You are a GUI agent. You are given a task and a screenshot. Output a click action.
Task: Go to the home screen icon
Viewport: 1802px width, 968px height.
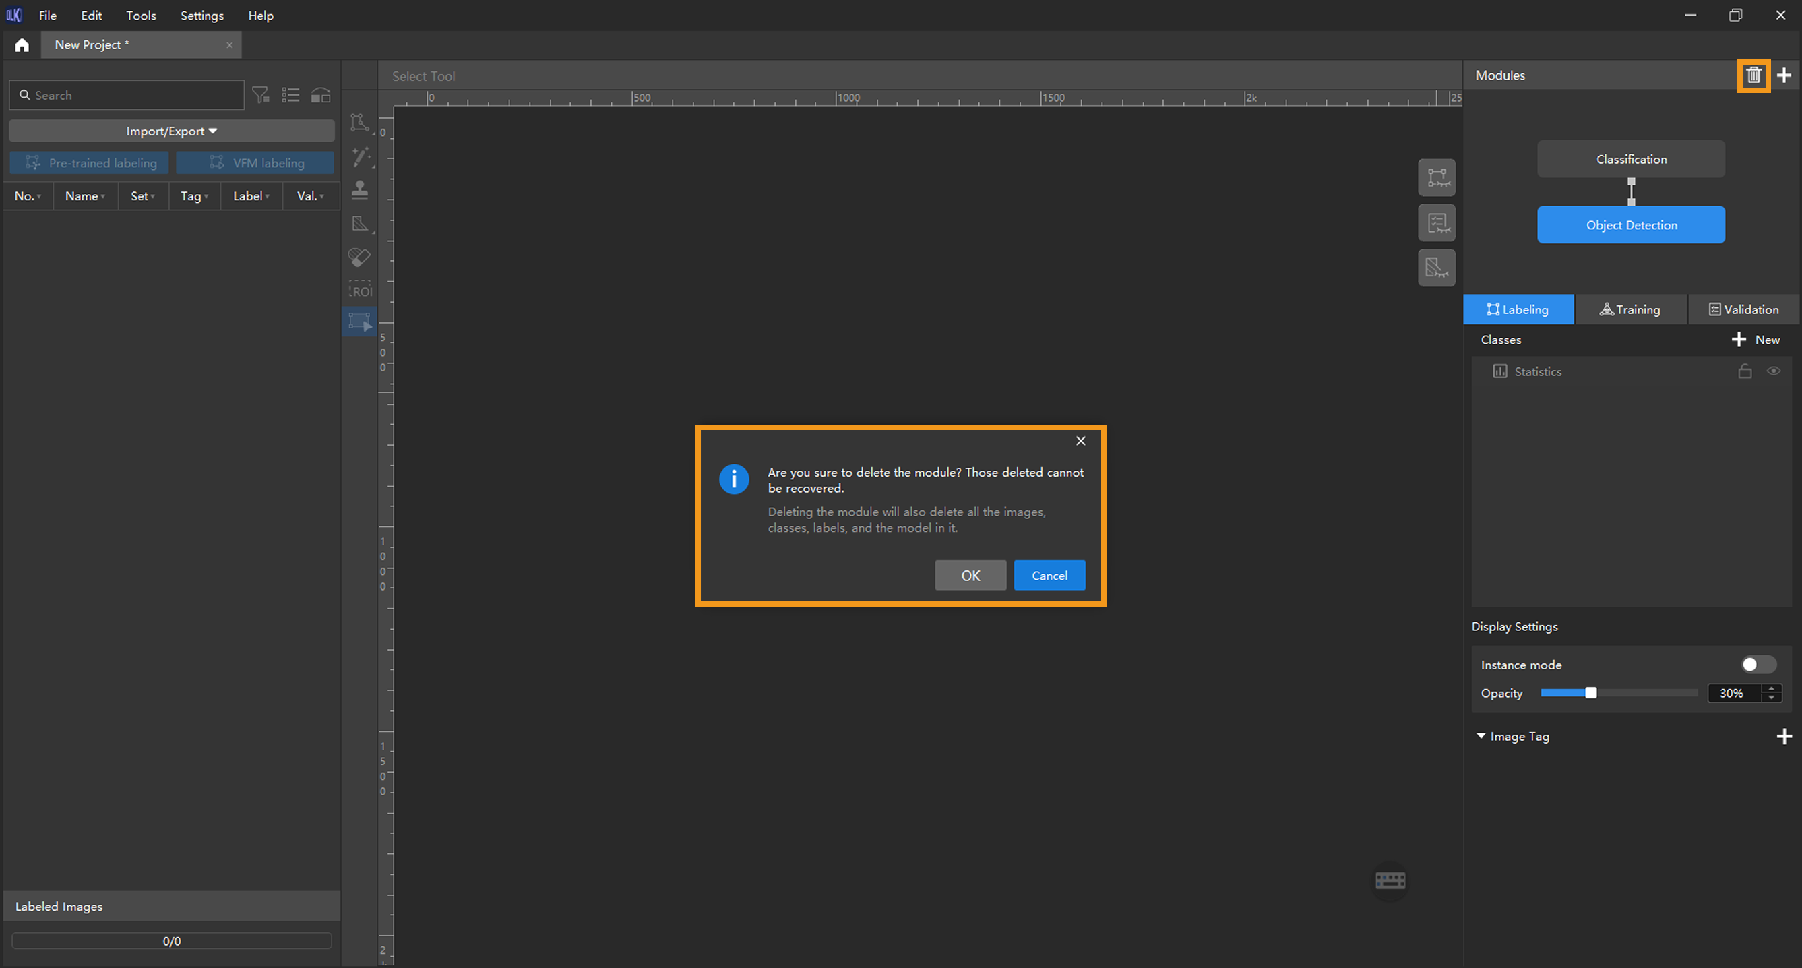coord(22,44)
